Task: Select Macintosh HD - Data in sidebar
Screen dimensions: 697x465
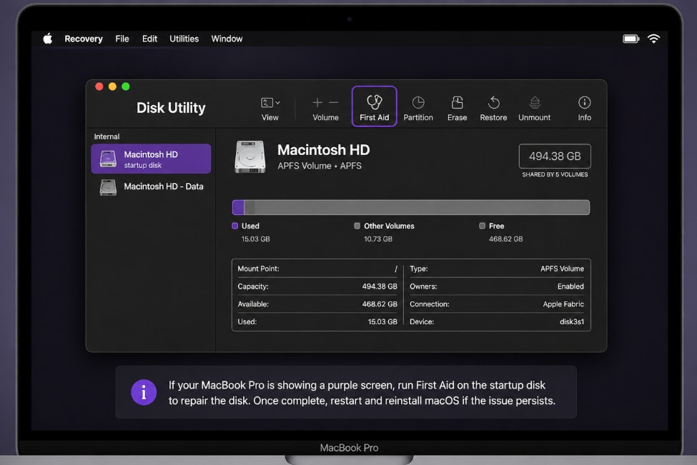Action: pyautogui.click(x=151, y=187)
